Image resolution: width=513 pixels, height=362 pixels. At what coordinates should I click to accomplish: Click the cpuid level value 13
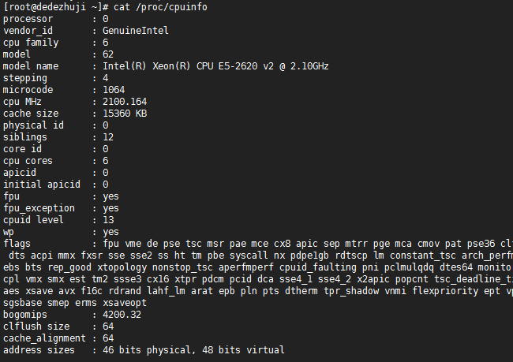(108, 219)
